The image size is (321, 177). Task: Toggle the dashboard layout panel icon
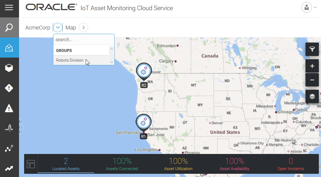click(x=31, y=164)
